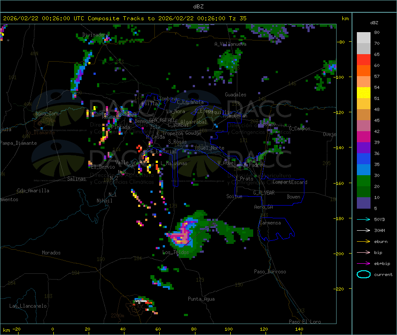
Task: Click the 'Divisadero' map label
Action: tap(95, 35)
